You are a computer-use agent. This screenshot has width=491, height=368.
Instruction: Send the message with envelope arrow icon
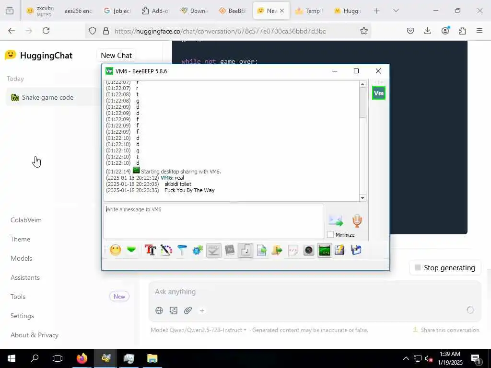(x=336, y=221)
